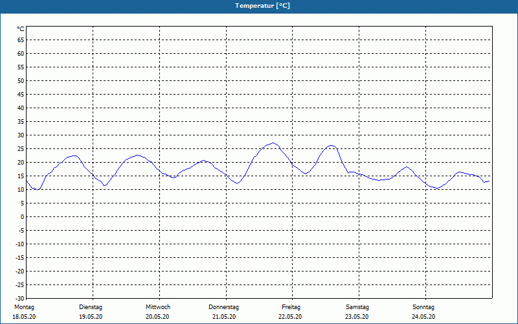The width and height of the screenshot is (518, 324).
Task: Click the Temperatur [°C] chart title
Action: tap(263, 6)
